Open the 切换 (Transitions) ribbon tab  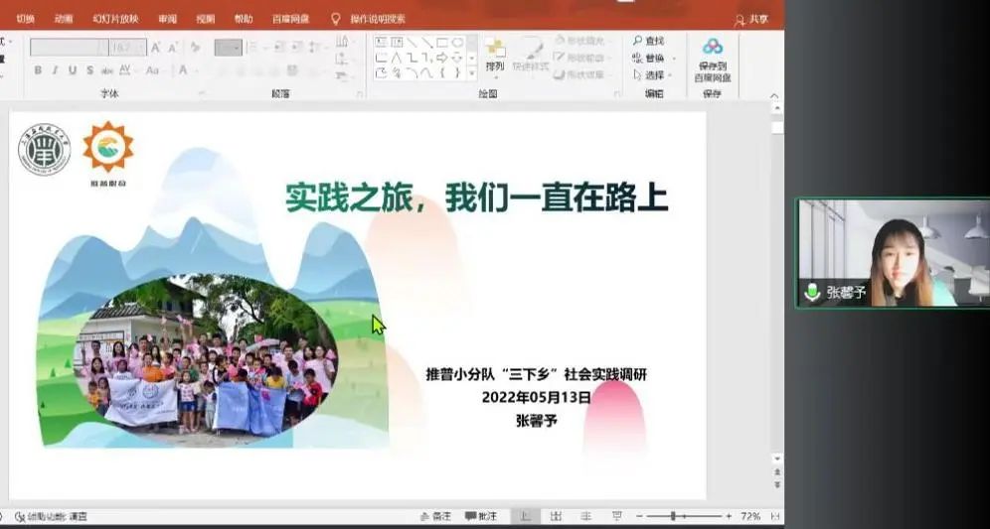(x=25, y=19)
